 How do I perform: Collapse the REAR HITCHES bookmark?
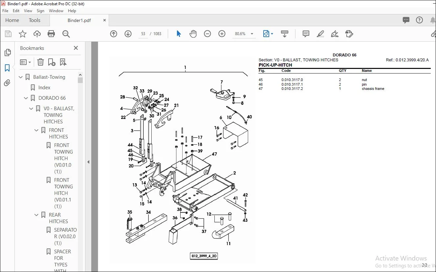click(x=37, y=215)
